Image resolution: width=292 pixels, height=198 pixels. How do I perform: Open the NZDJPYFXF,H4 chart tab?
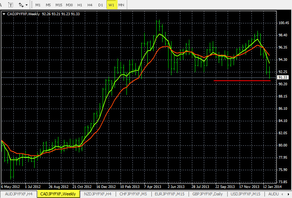point(97,194)
